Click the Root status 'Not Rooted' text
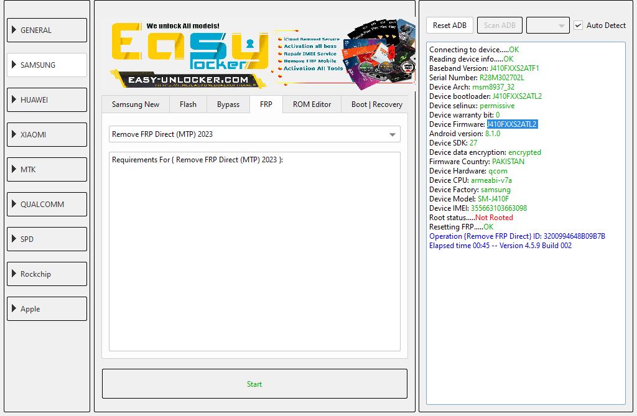Viewport: 637px width, 416px height. 494,218
